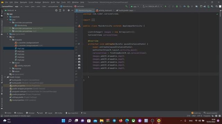Open the Logcat tool window
Screen dimensions: 222x124
click(x=49, y=113)
